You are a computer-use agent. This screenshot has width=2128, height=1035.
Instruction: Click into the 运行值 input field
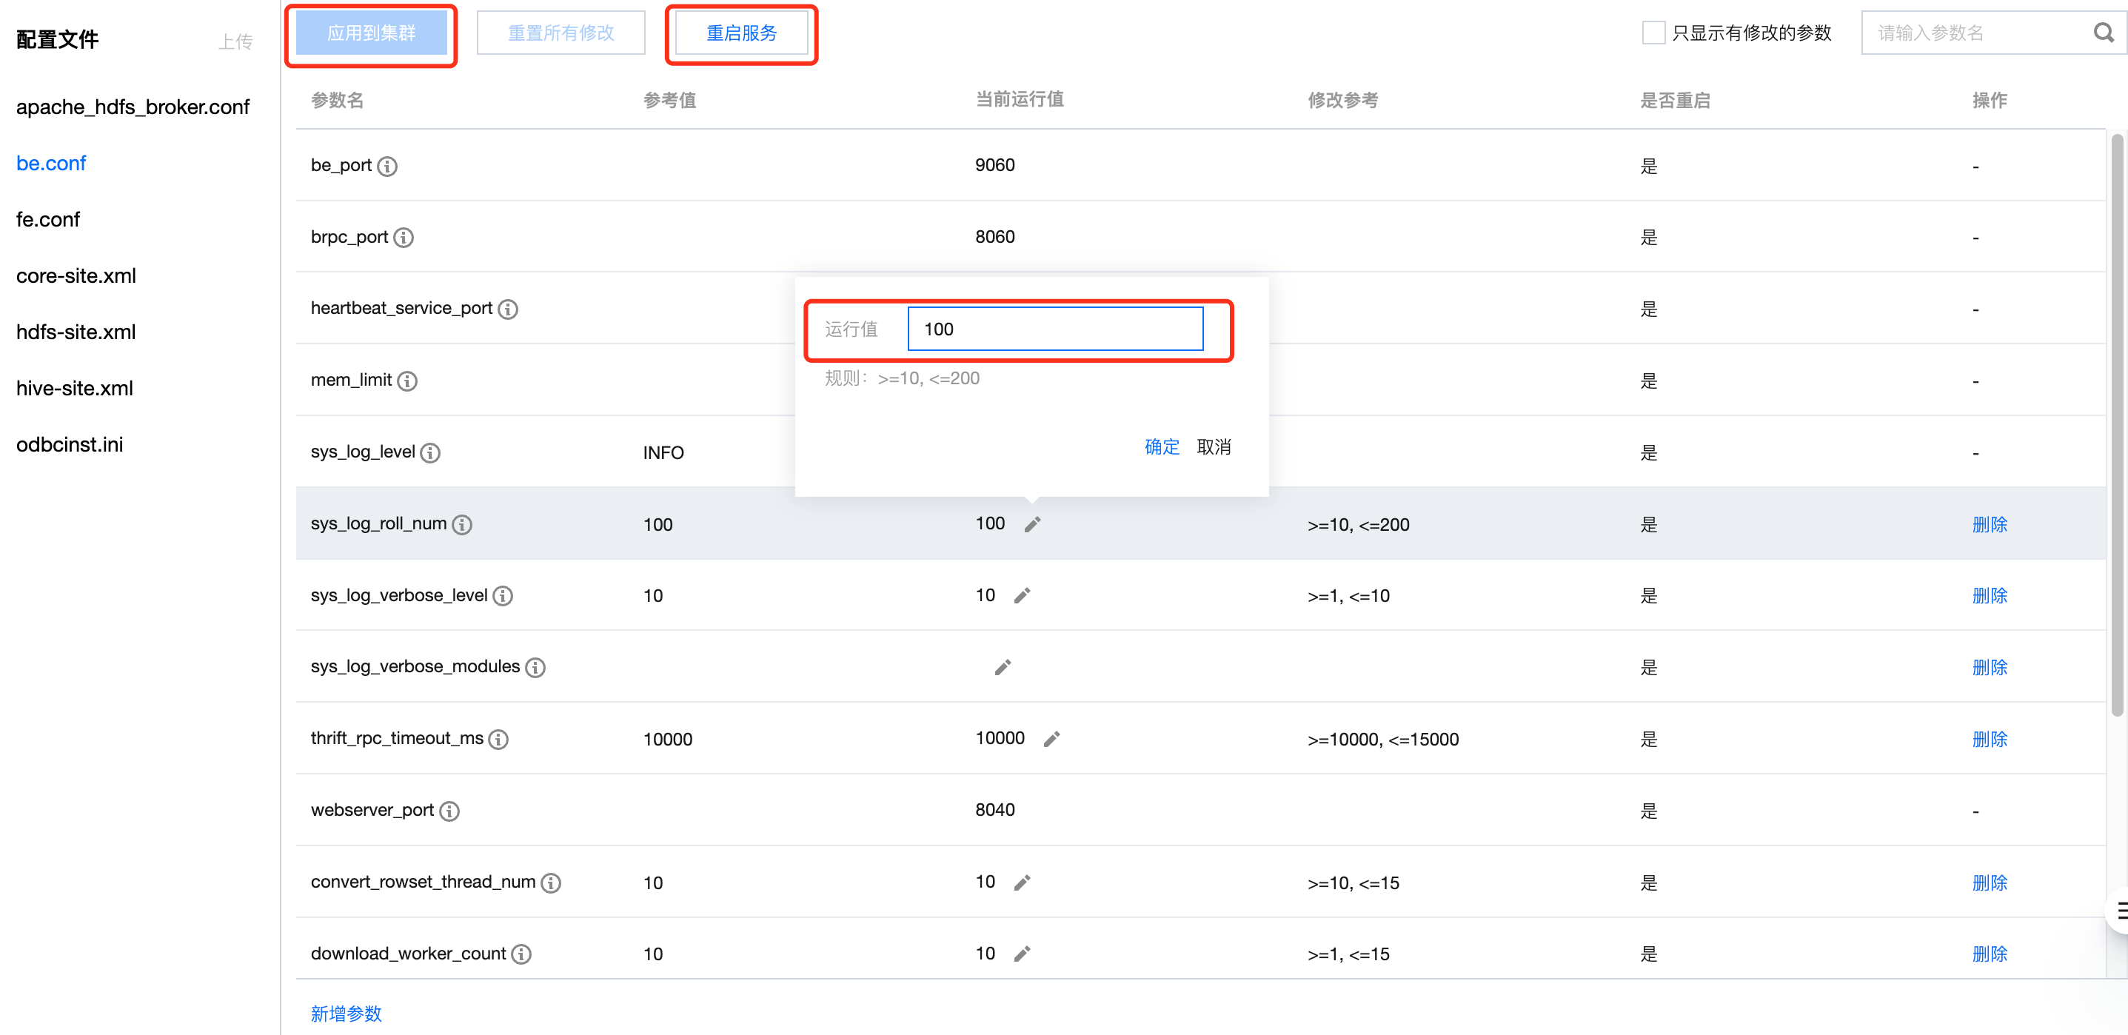tap(1054, 329)
